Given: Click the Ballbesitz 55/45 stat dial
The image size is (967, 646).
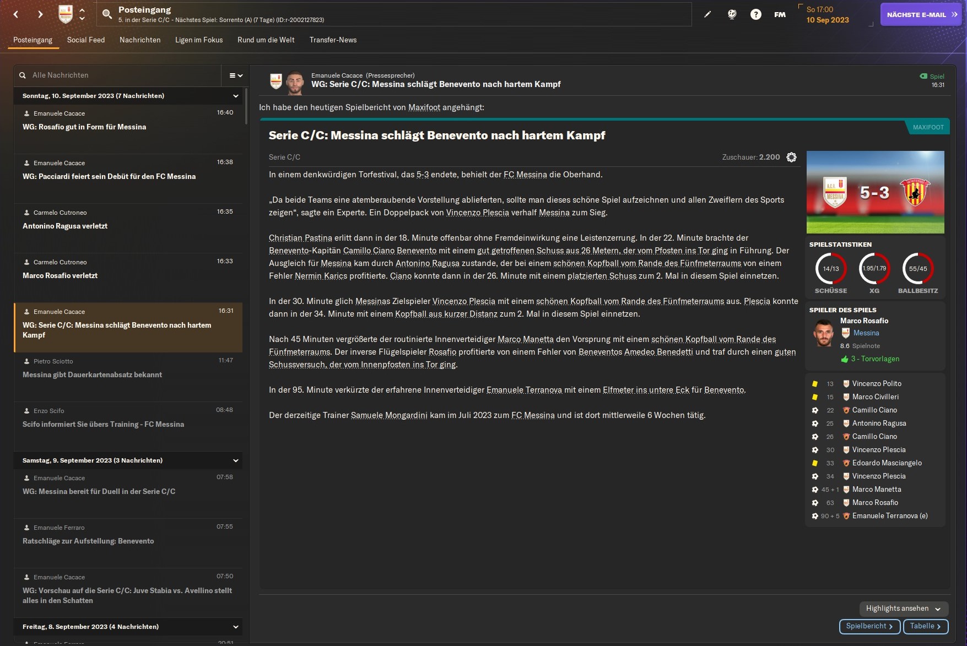Looking at the screenshot, I should [918, 269].
